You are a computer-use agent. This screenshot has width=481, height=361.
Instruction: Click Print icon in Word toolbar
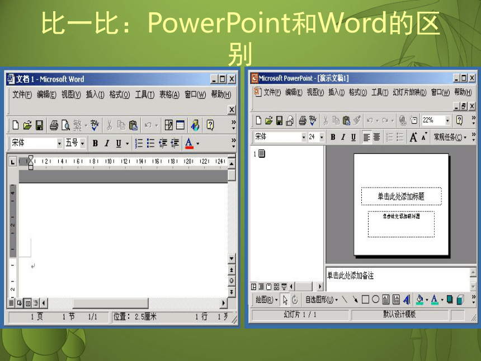[54, 125]
